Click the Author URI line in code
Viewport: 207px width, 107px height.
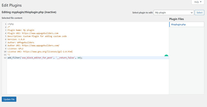point(33,46)
